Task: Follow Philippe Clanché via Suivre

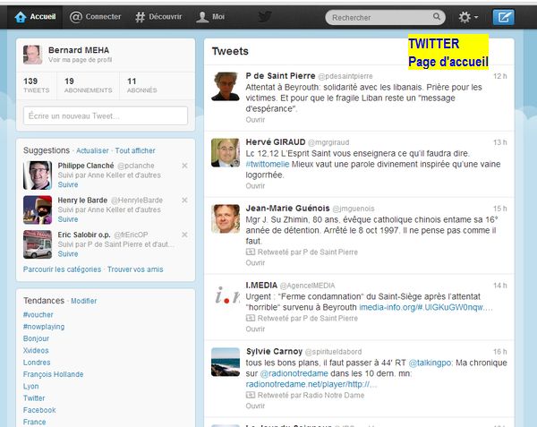Action: click(68, 184)
